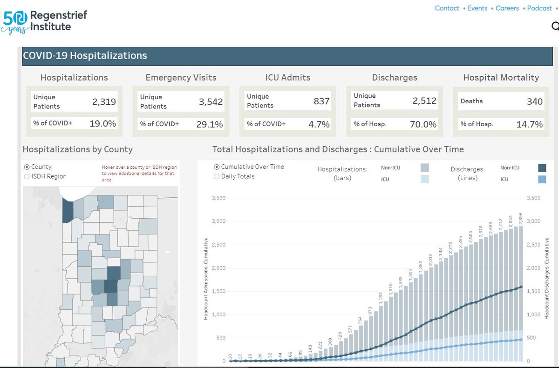Click the last bar labeled 2,896
Viewport: 559px width, 368px height.
tap(520, 294)
